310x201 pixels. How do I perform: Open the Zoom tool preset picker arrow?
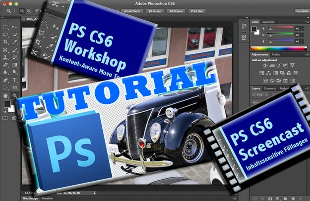click(x=14, y=11)
